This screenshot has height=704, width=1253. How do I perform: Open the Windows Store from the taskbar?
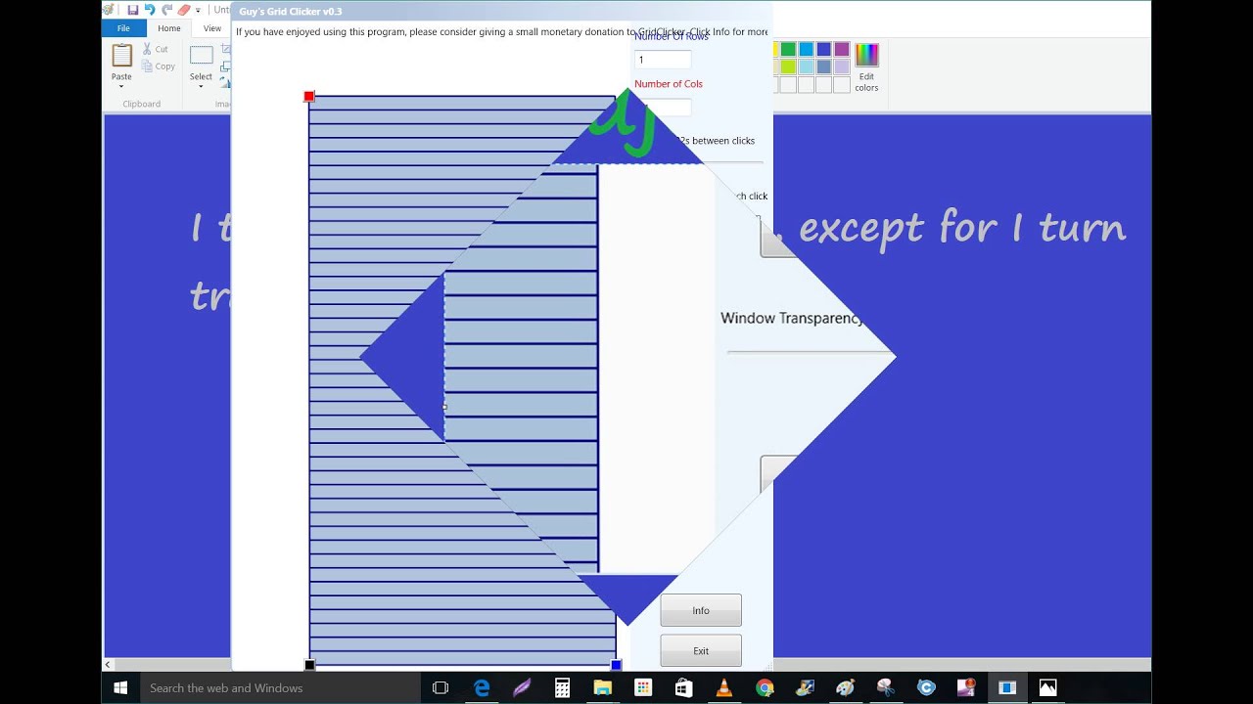(683, 688)
